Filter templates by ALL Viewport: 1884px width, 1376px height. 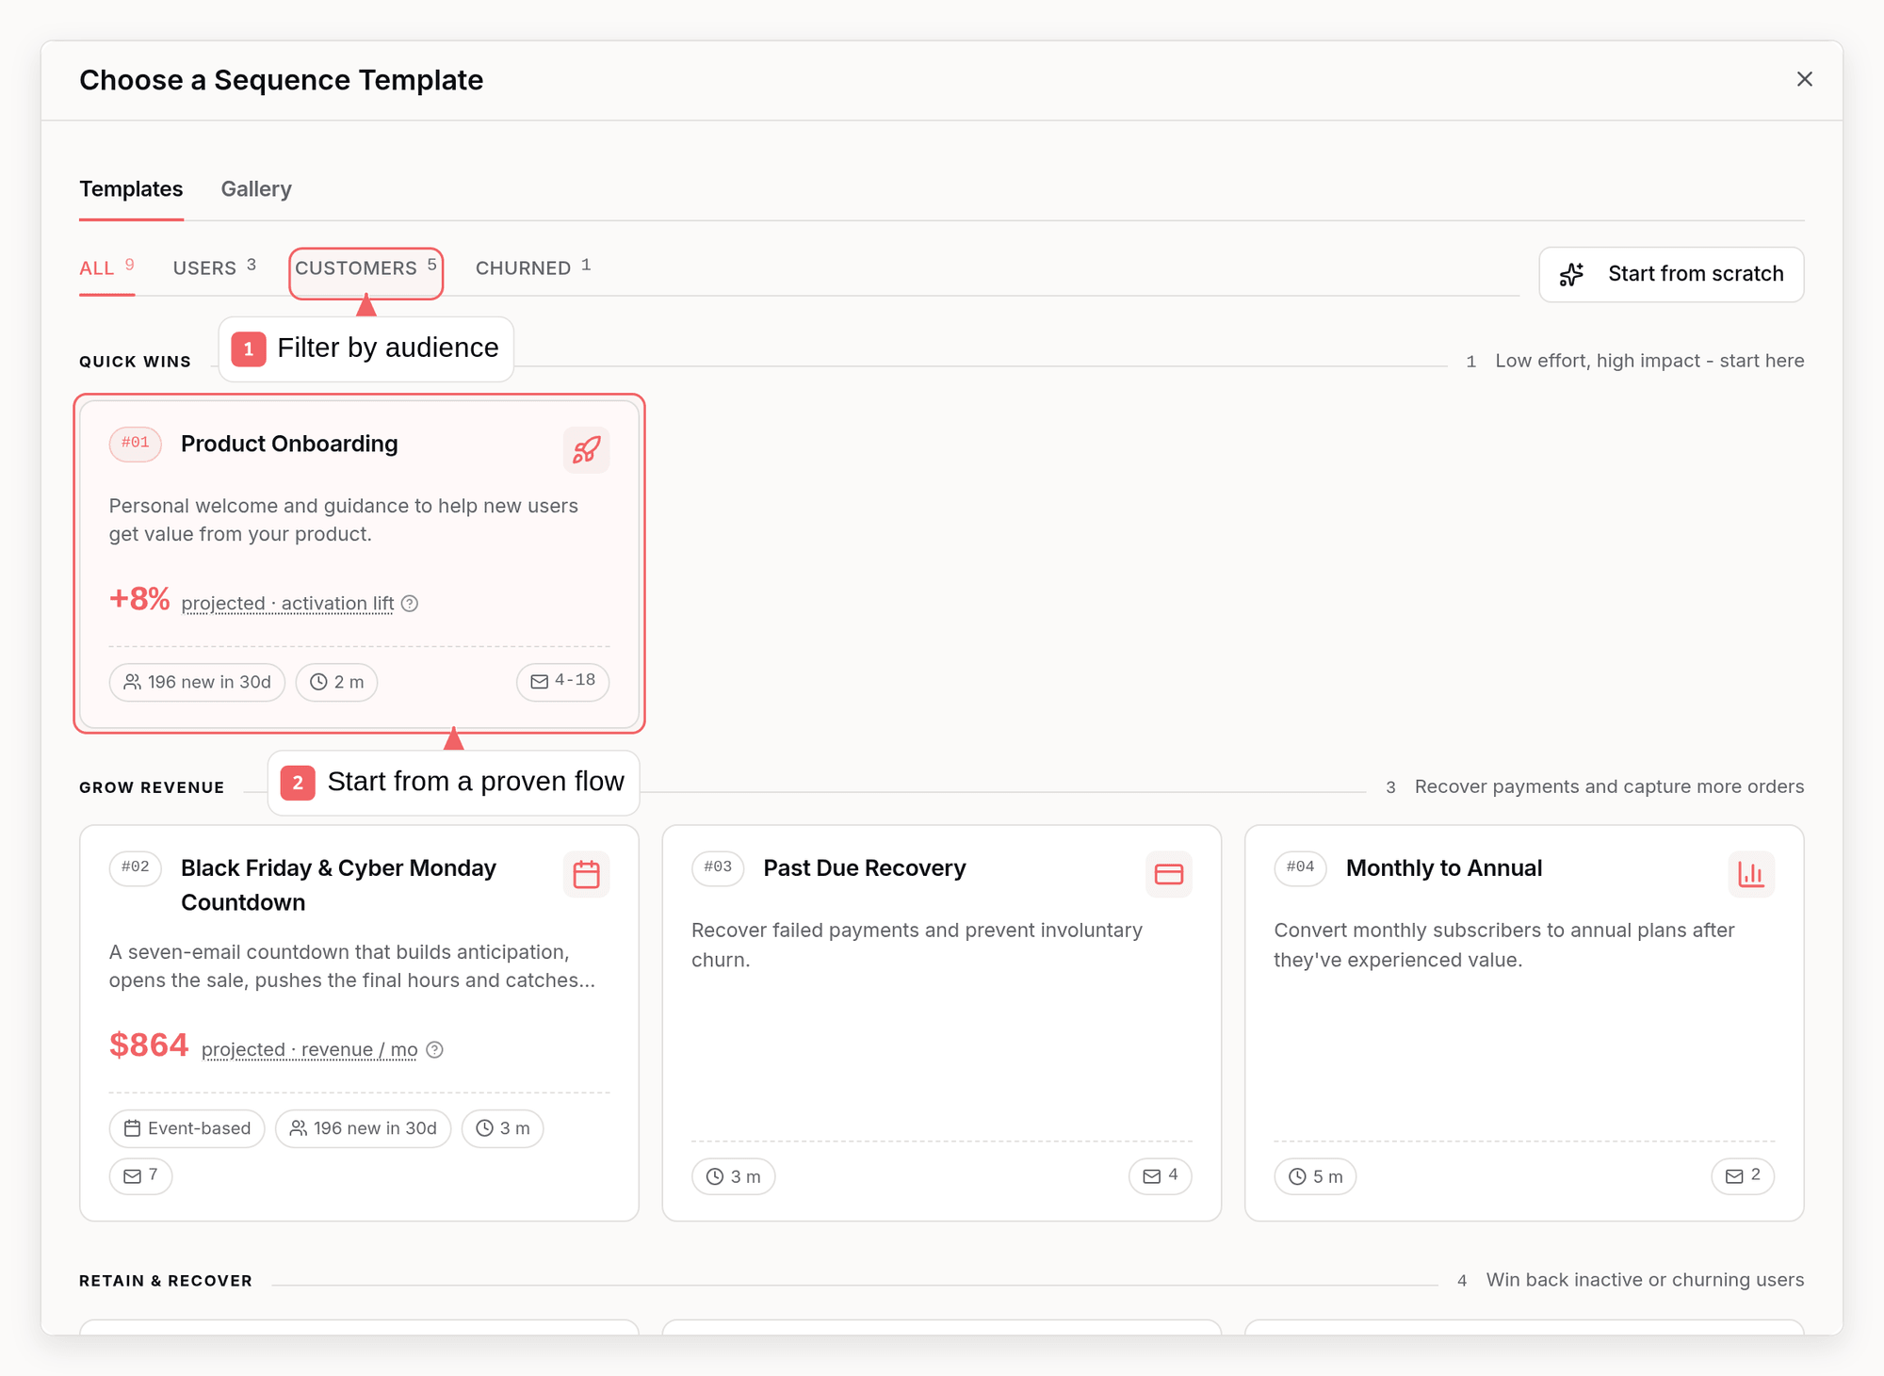click(x=106, y=268)
